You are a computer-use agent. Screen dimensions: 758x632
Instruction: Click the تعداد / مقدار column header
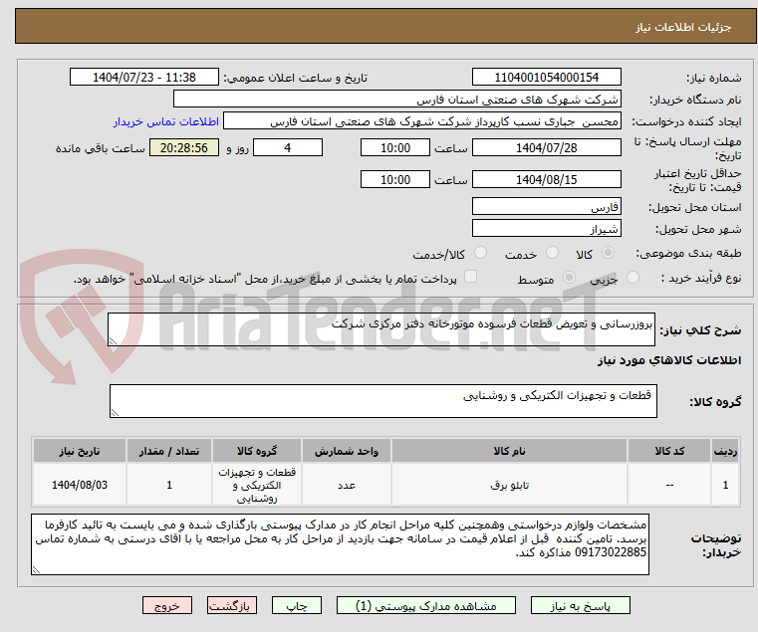point(169,451)
